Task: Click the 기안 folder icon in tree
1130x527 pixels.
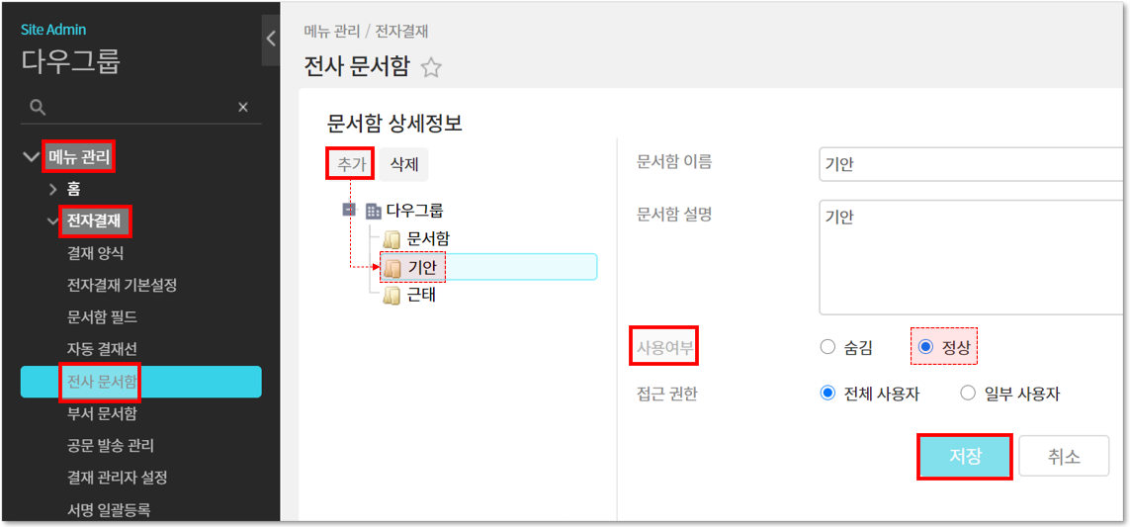Action: pos(392,267)
